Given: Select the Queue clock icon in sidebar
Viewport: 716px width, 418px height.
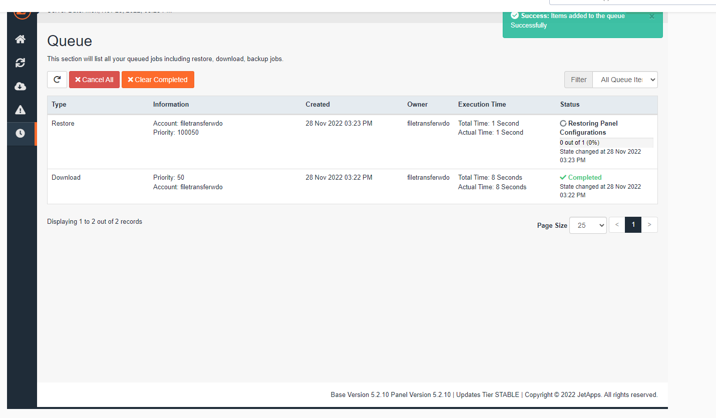Looking at the screenshot, I should 21,134.
